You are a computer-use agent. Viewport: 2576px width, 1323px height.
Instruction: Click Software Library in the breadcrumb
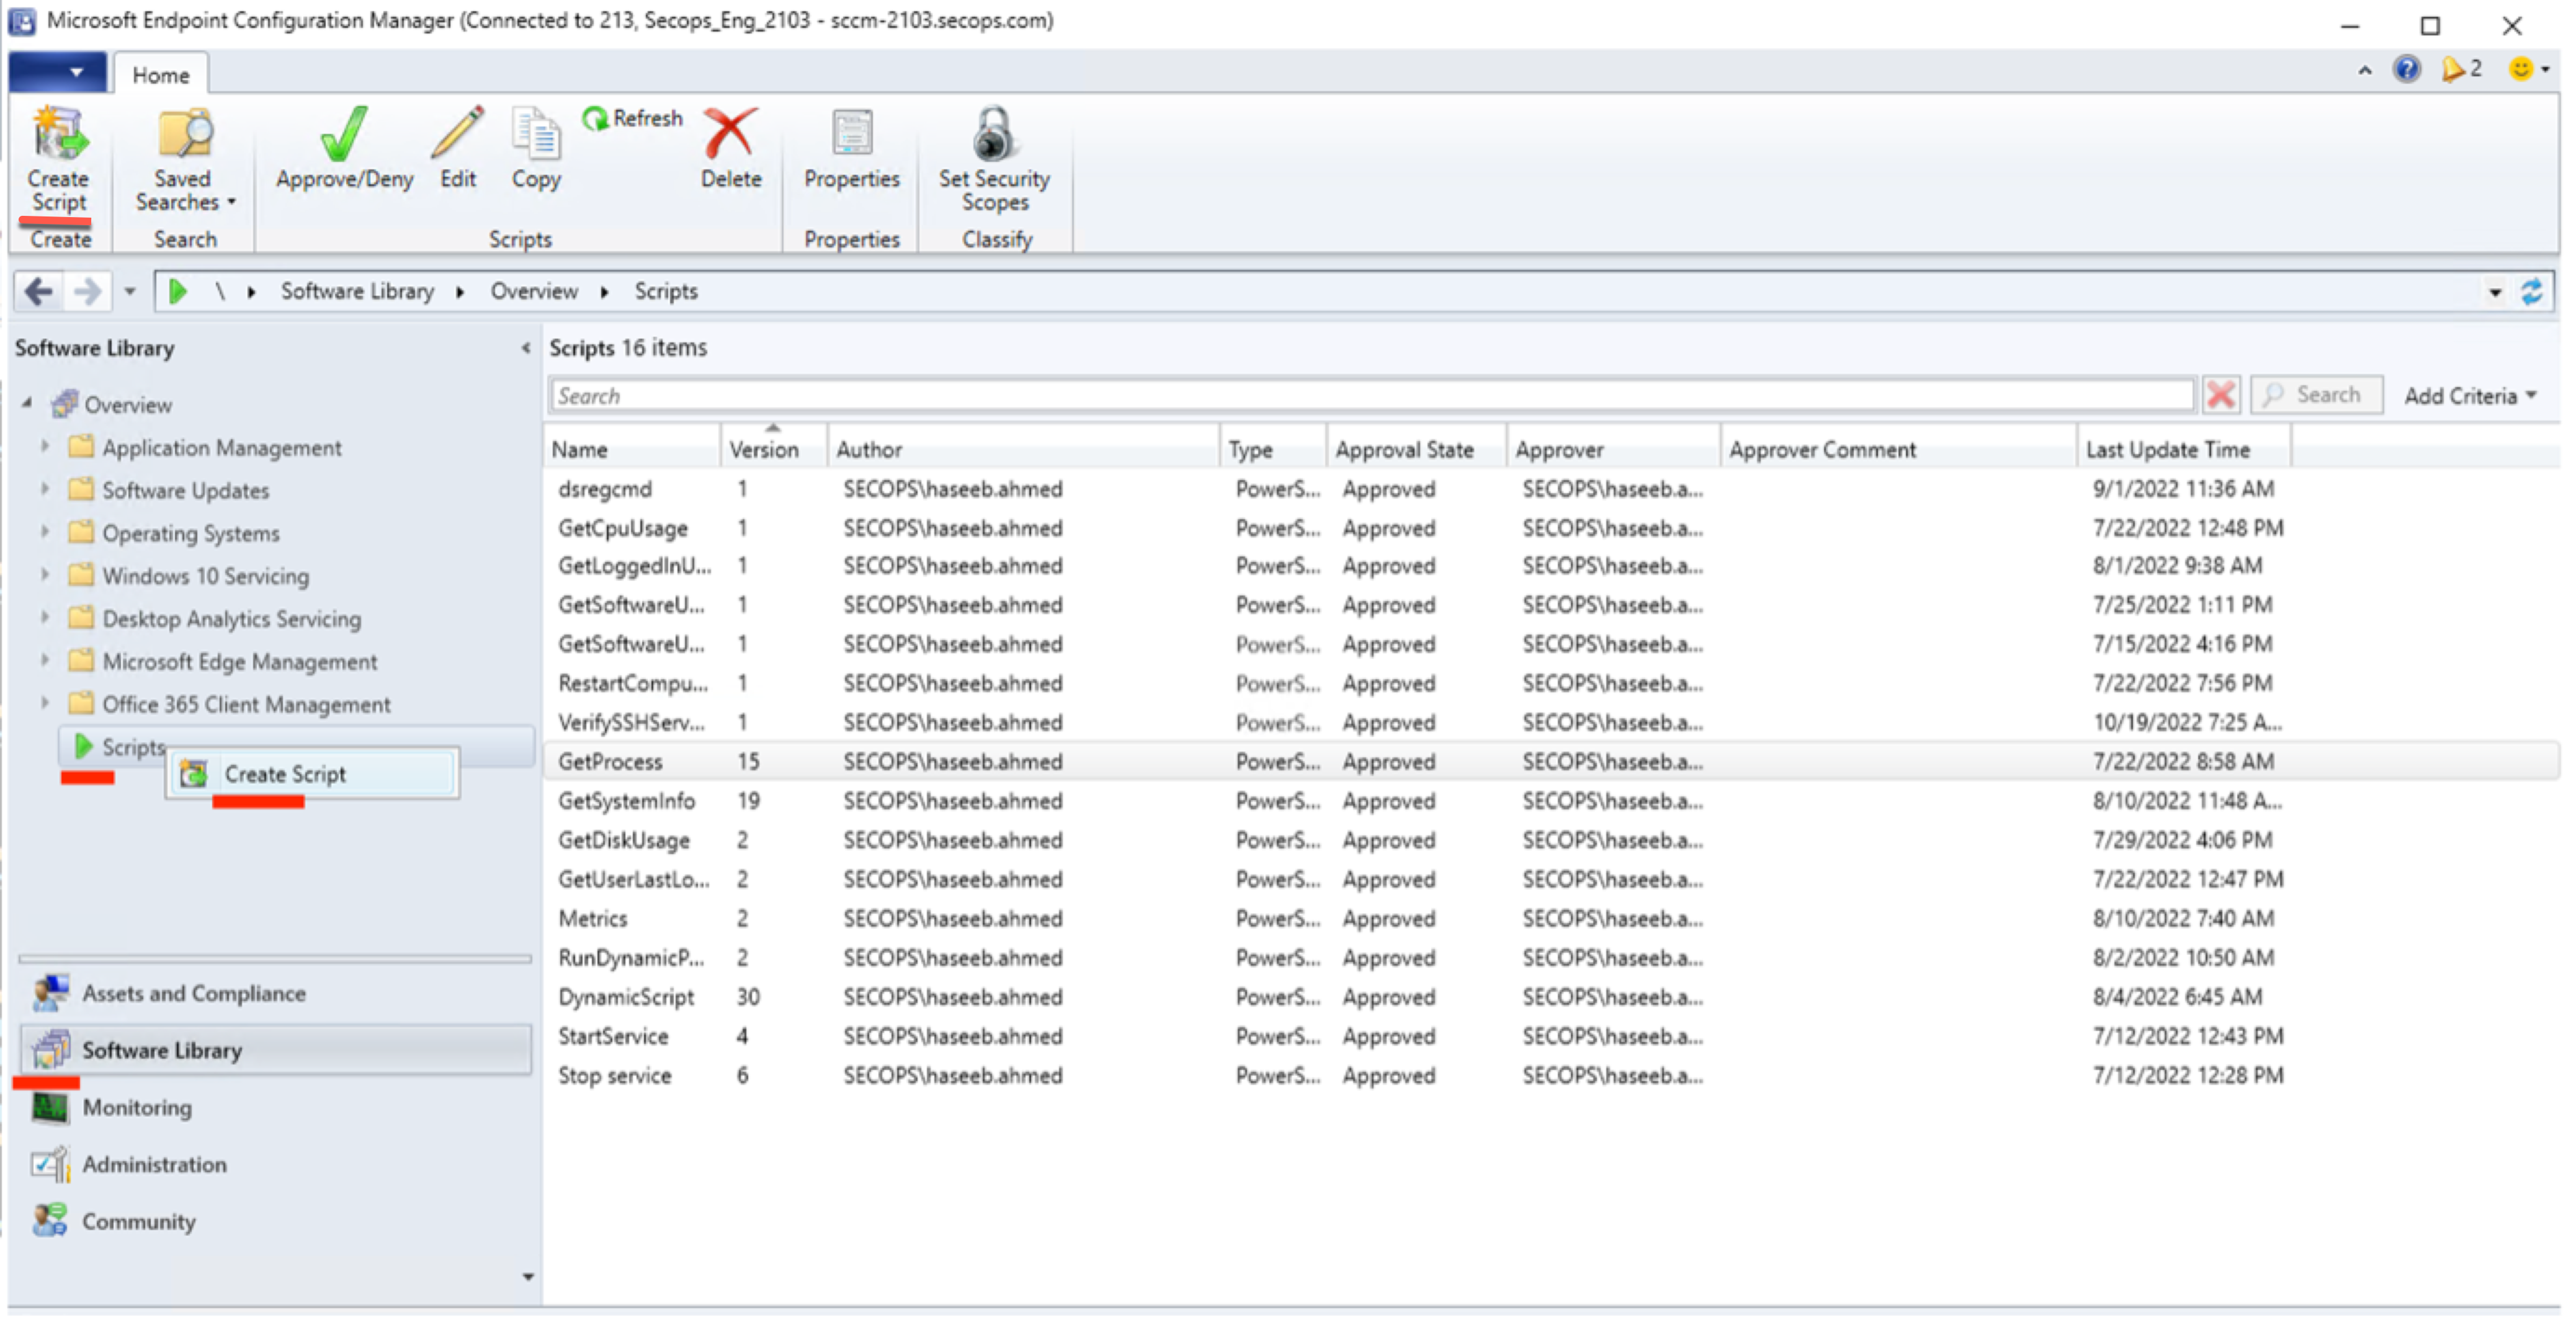[357, 292]
